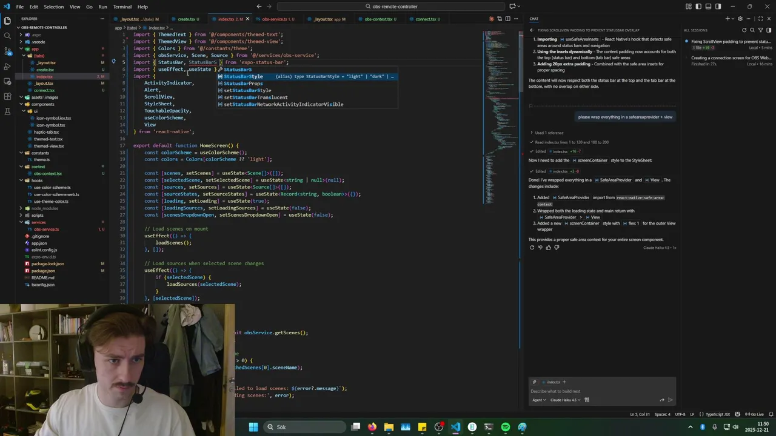The image size is (776, 436).
Task: Open chat panel more actions ellipsis
Action: coord(750,19)
